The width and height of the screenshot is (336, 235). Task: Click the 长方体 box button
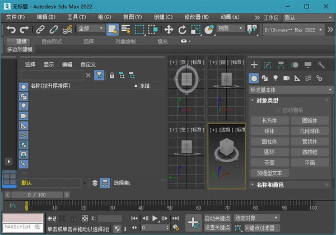point(269,120)
